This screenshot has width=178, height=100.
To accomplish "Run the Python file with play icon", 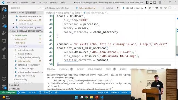I will (x=150, y=8).
